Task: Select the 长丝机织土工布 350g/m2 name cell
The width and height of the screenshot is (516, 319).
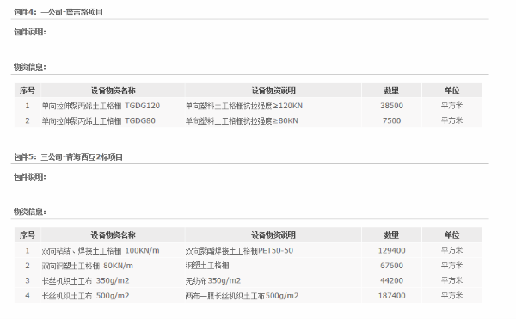Action: coord(113,280)
